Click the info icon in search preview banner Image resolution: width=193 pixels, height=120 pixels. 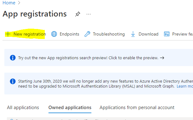pyautogui.click(x=13, y=58)
